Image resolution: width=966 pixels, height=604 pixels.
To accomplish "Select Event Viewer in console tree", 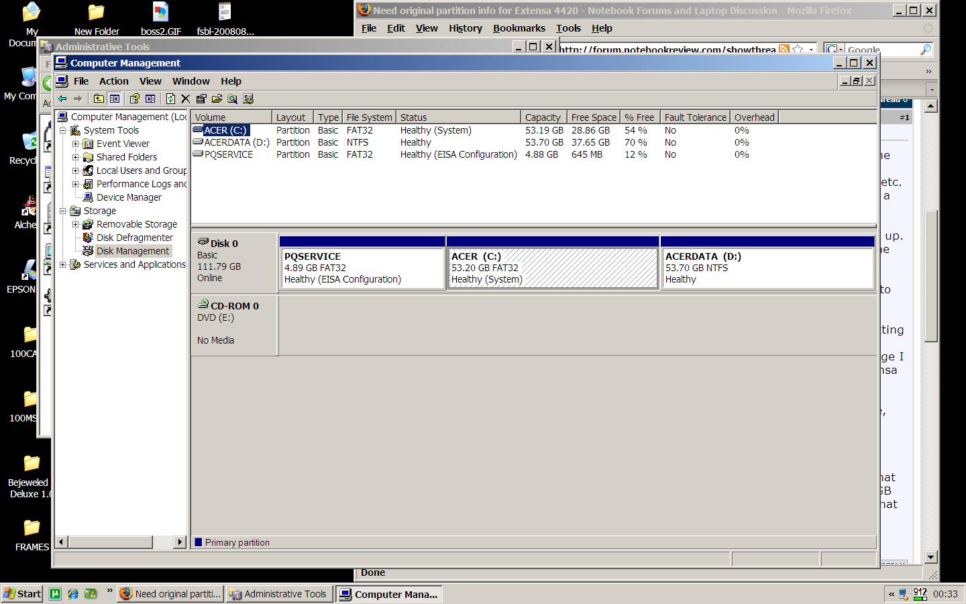I will pos(123,144).
